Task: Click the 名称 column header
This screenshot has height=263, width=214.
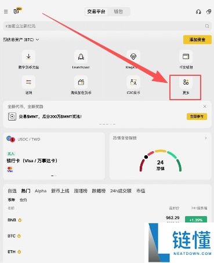Action: [11, 208]
